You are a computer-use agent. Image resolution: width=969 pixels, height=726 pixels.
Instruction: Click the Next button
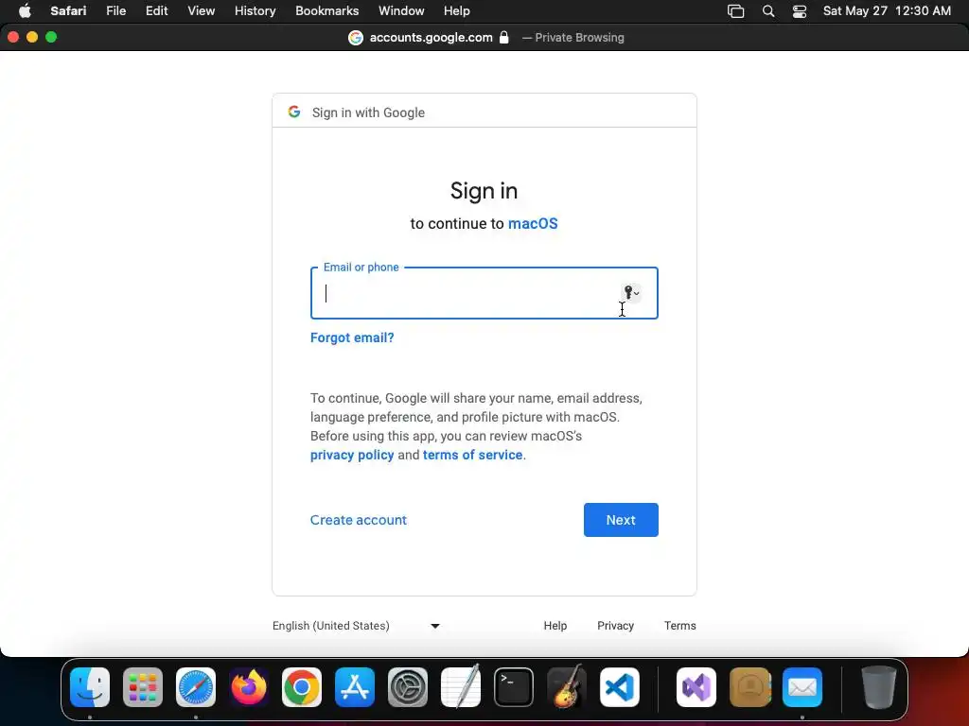click(x=621, y=520)
